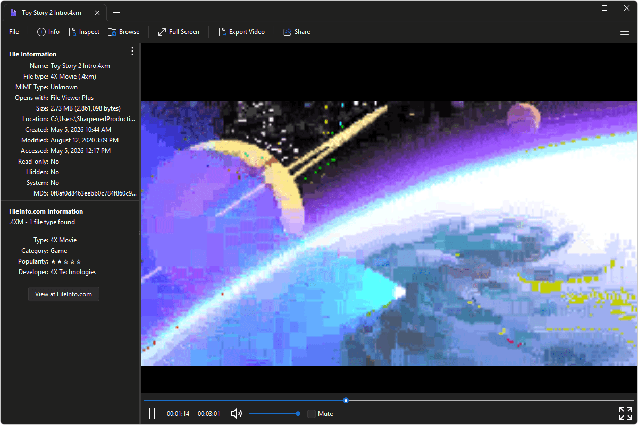Click the File type value 4X Movie (.4xm)
This screenshot has width=638, height=425.
point(73,76)
